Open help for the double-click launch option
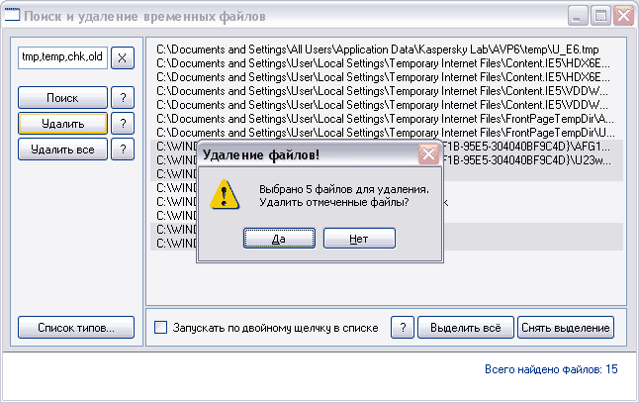The image size is (639, 403). [x=403, y=327]
